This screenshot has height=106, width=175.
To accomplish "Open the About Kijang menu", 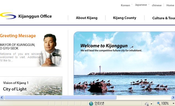I will tap(87, 18).
